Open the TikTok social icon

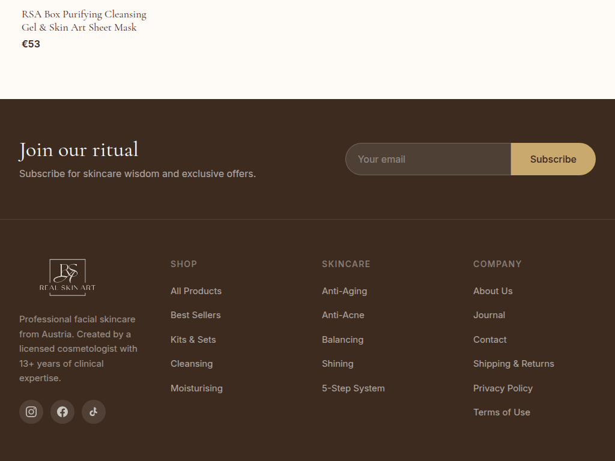click(94, 412)
